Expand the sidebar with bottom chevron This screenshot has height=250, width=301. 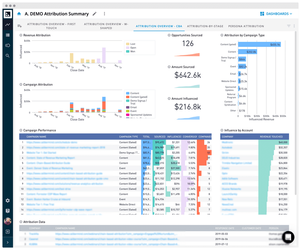[8, 242]
